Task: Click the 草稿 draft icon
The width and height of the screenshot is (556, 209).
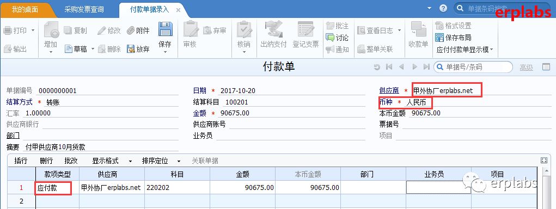Action: point(69,49)
